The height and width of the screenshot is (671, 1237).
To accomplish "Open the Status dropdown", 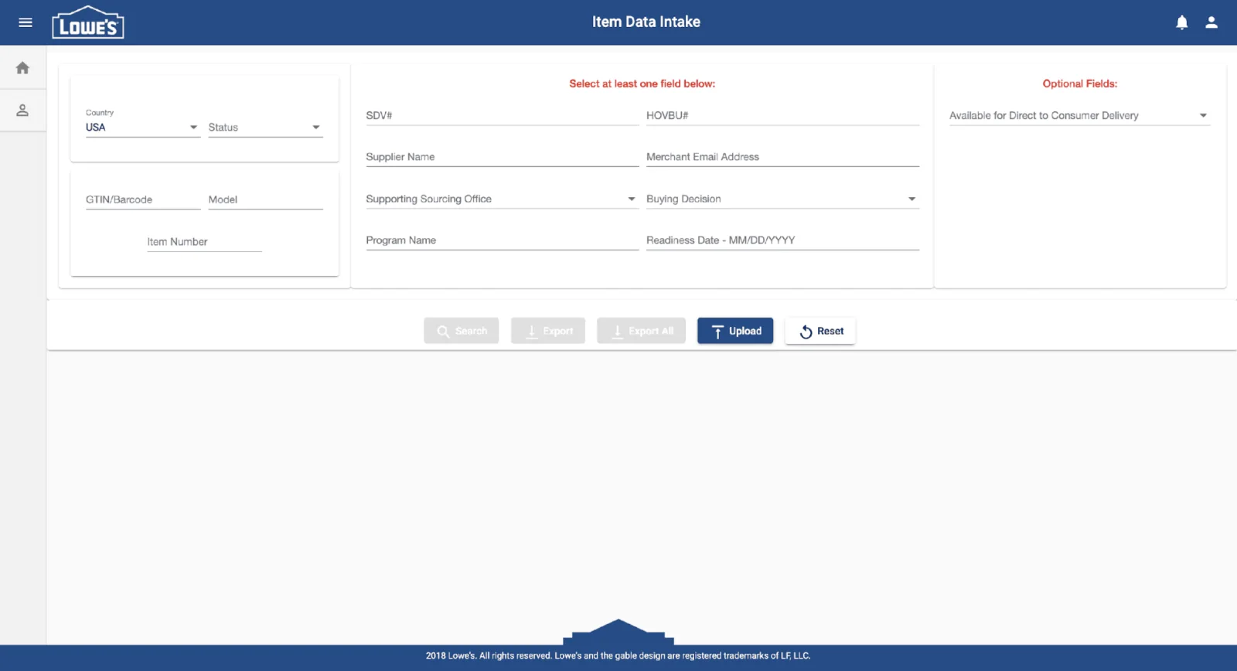I will coord(265,128).
